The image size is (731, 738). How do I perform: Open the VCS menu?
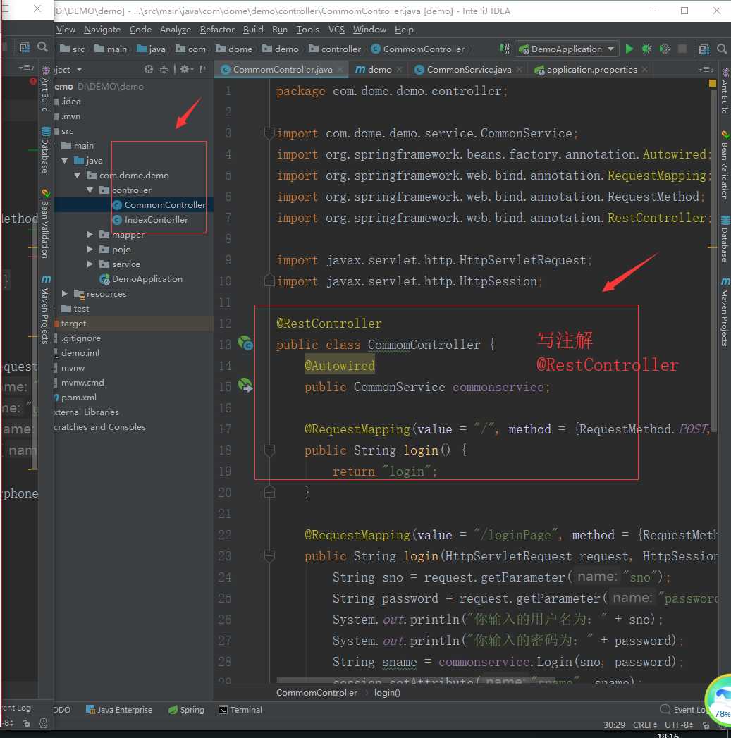[x=336, y=30]
